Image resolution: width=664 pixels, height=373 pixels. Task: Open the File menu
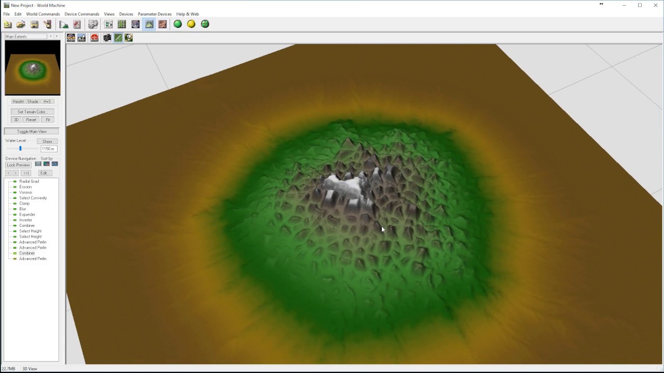click(7, 14)
